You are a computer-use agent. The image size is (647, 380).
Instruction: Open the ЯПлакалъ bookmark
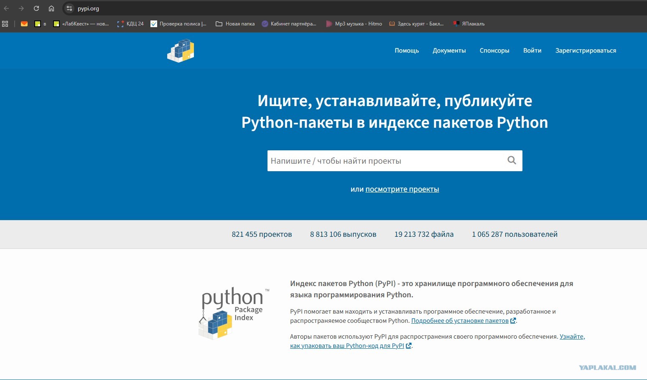click(469, 24)
